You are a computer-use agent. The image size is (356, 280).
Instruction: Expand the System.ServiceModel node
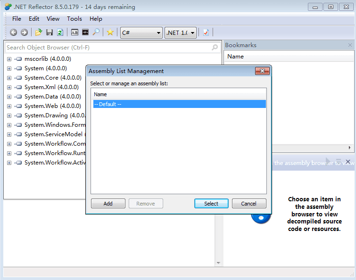(x=9, y=134)
